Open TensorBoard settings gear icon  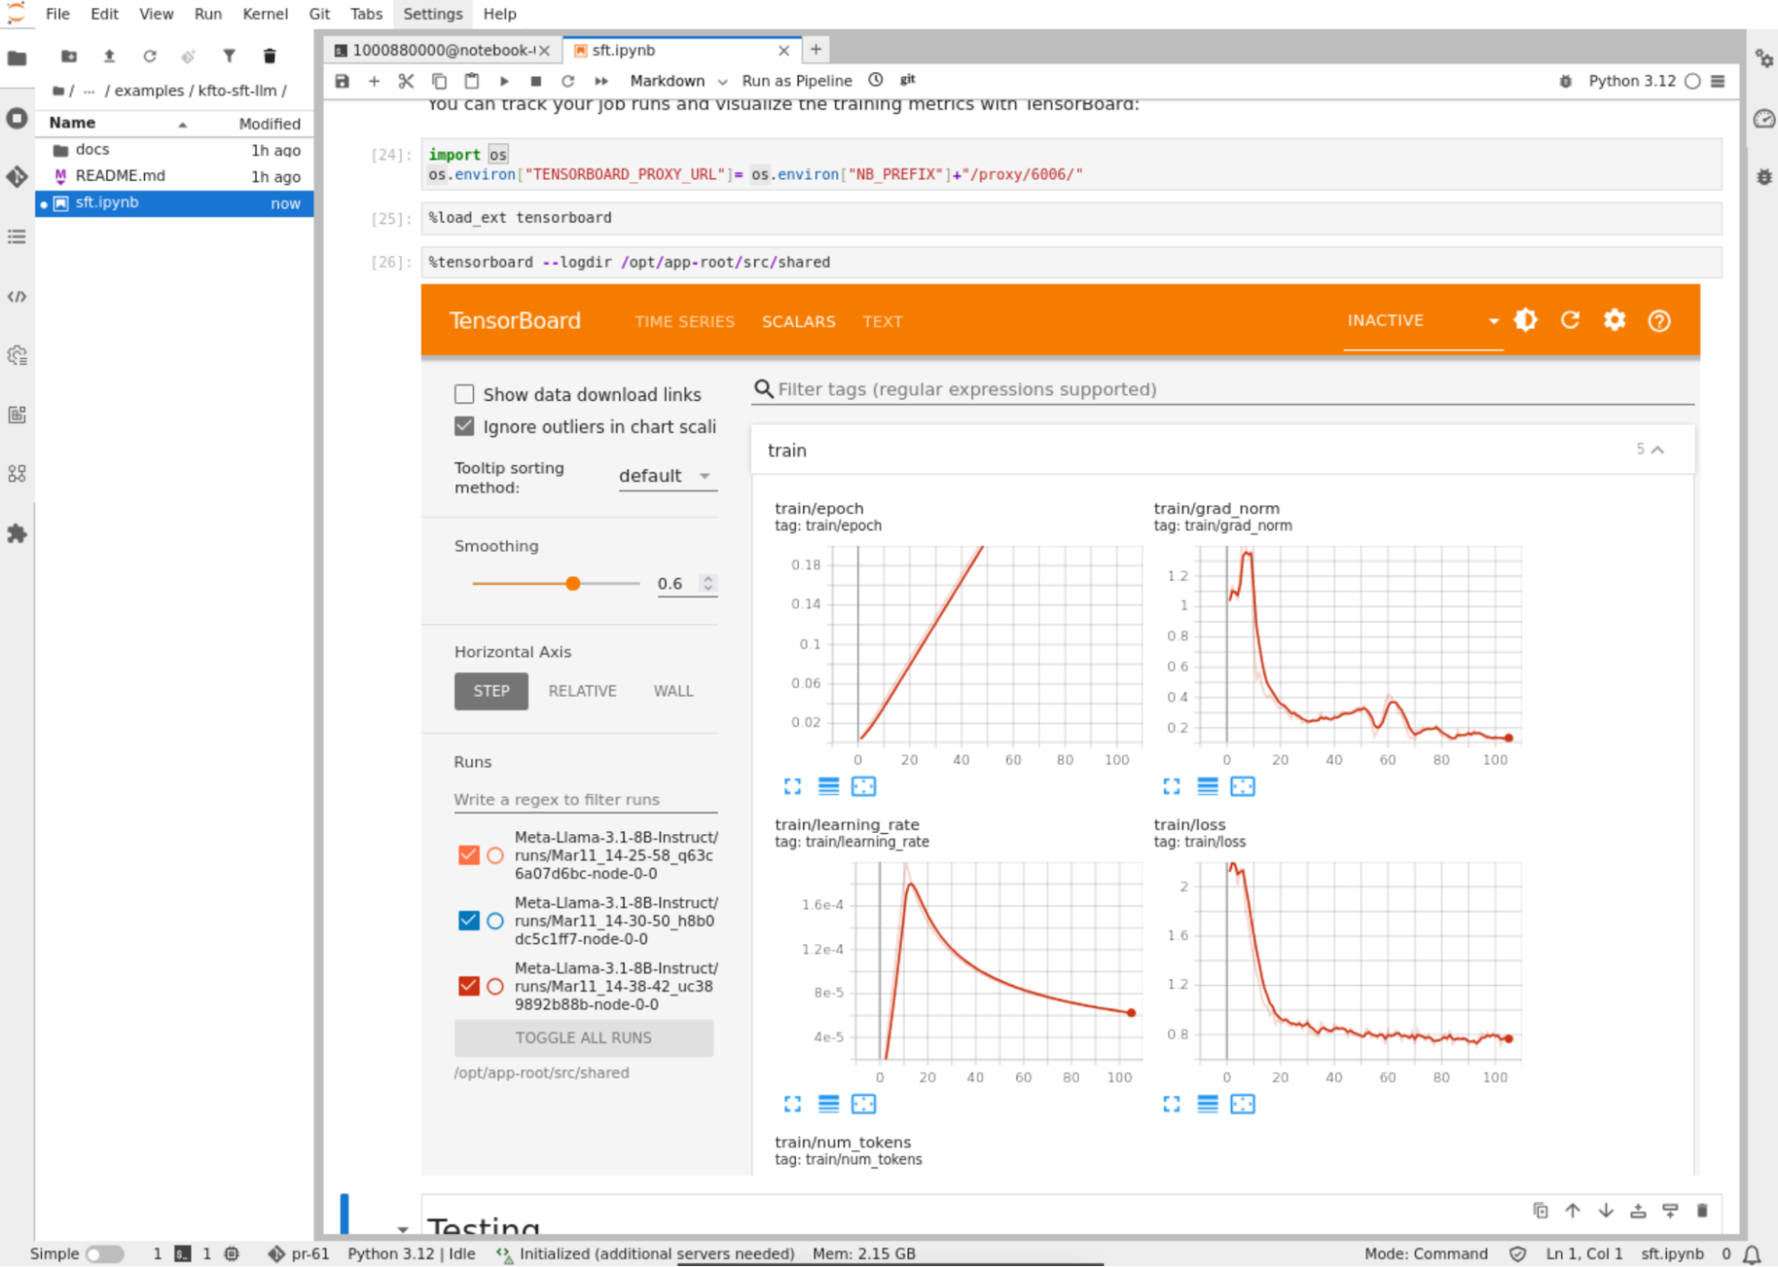pyautogui.click(x=1614, y=320)
